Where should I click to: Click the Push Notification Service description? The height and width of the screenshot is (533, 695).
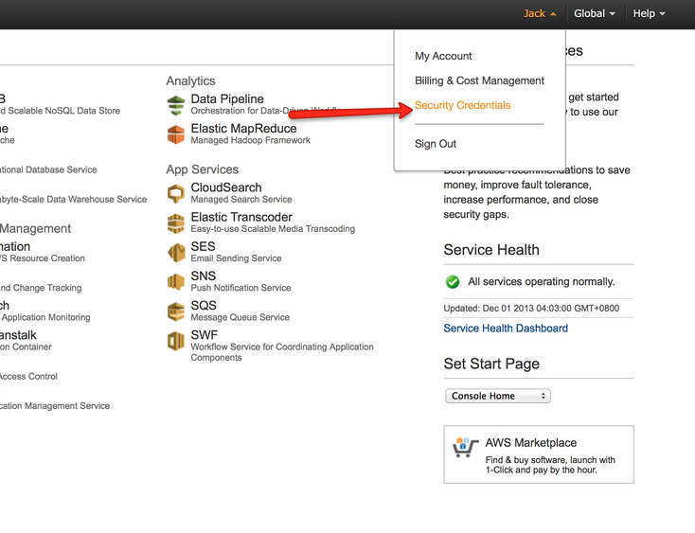pos(241,288)
